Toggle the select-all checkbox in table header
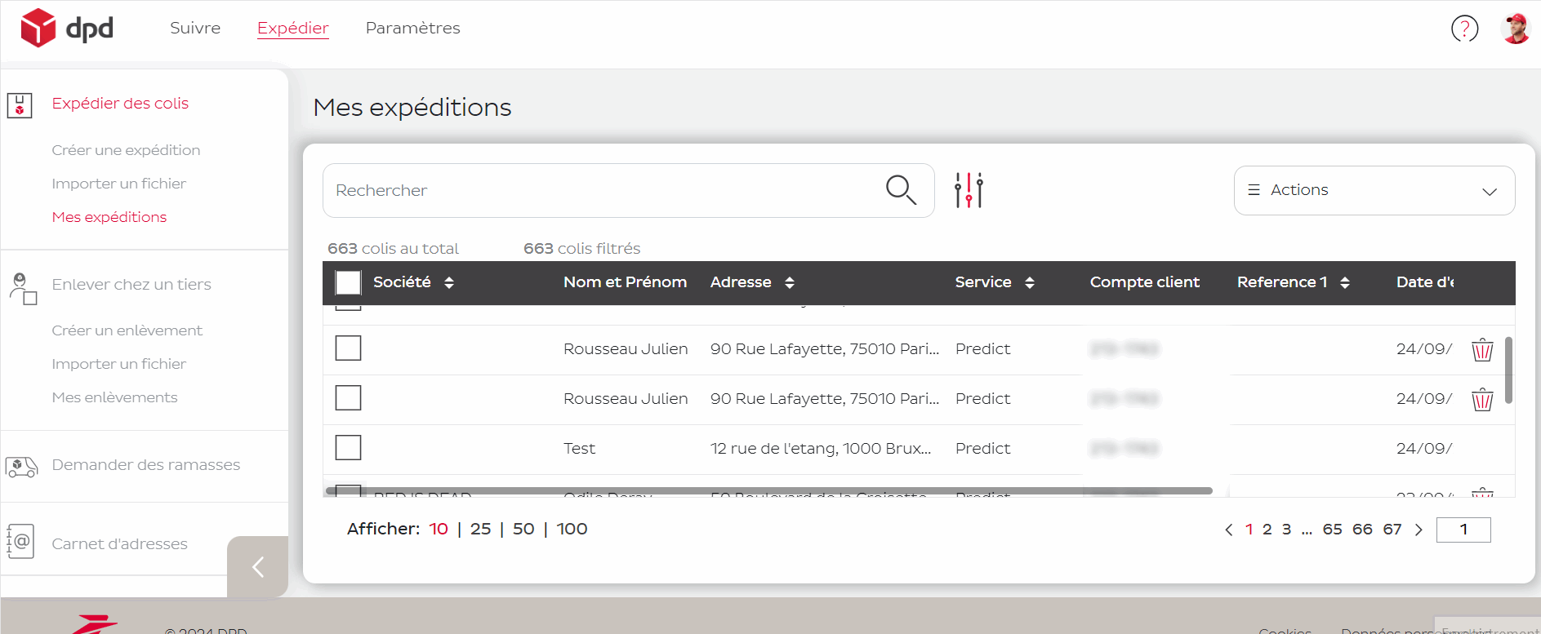This screenshot has width=1541, height=634. (x=349, y=282)
